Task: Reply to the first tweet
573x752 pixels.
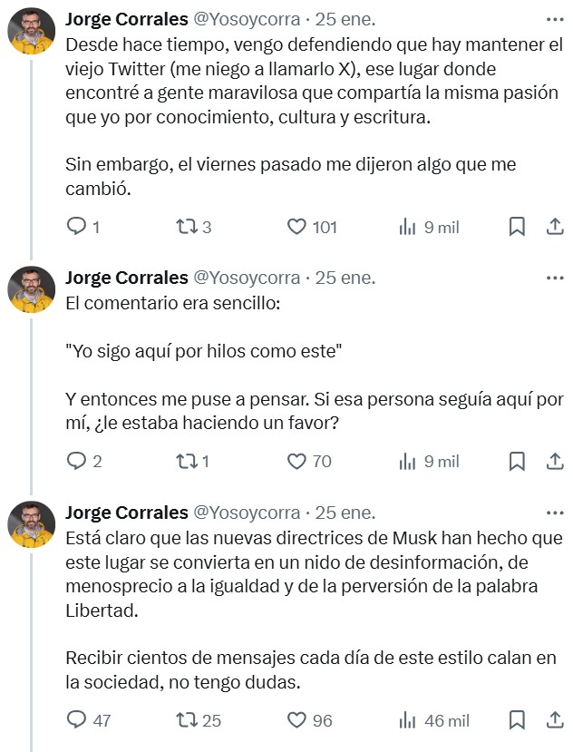Action: (77, 228)
